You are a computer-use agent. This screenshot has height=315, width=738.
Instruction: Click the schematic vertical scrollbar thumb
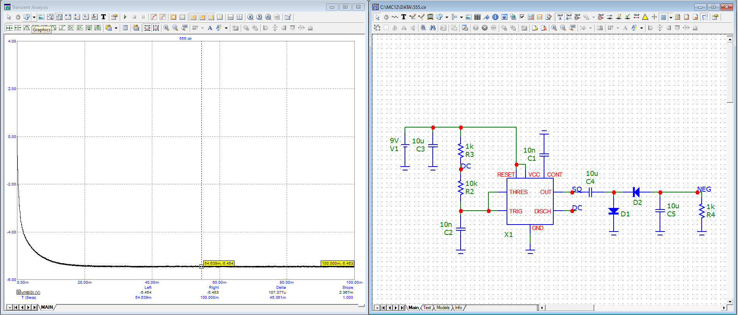[x=729, y=73]
